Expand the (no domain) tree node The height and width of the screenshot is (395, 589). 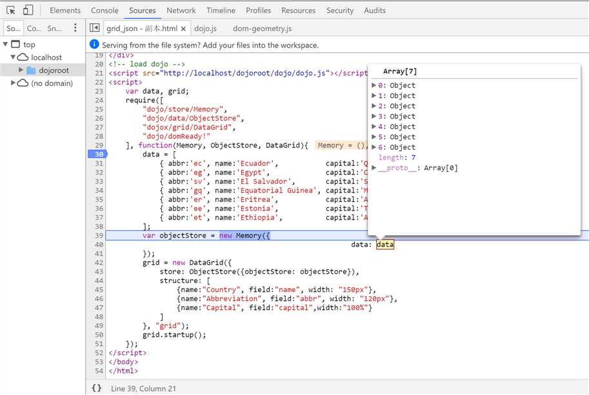[x=13, y=83]
